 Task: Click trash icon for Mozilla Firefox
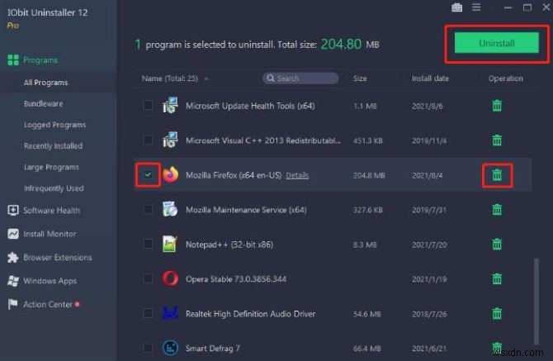(497, 174)
